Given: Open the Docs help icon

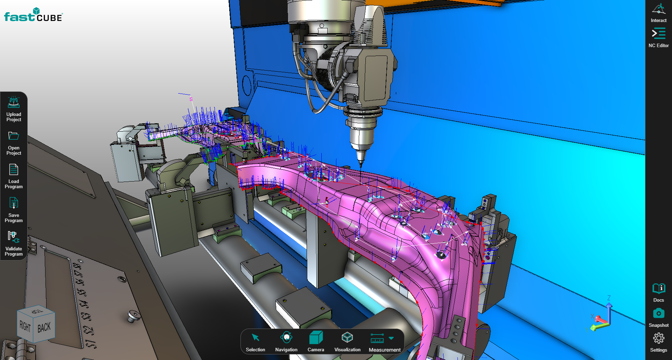Looking at the screenshot, I should pos(658,289).
